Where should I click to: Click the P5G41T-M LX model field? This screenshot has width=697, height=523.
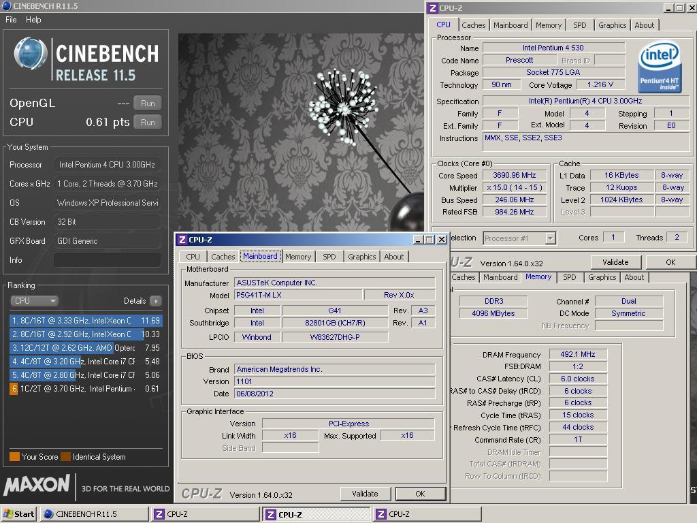(x=298, y=295)
